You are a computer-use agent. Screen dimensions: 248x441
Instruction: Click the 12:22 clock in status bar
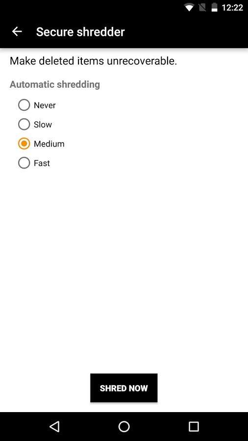point(232,7)
